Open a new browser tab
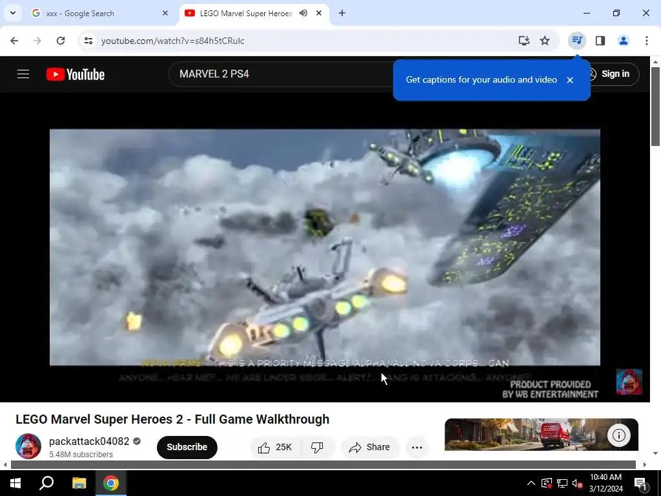Image resolution: width=661 pixels, height=496 pixels. (x=342, y=13)
